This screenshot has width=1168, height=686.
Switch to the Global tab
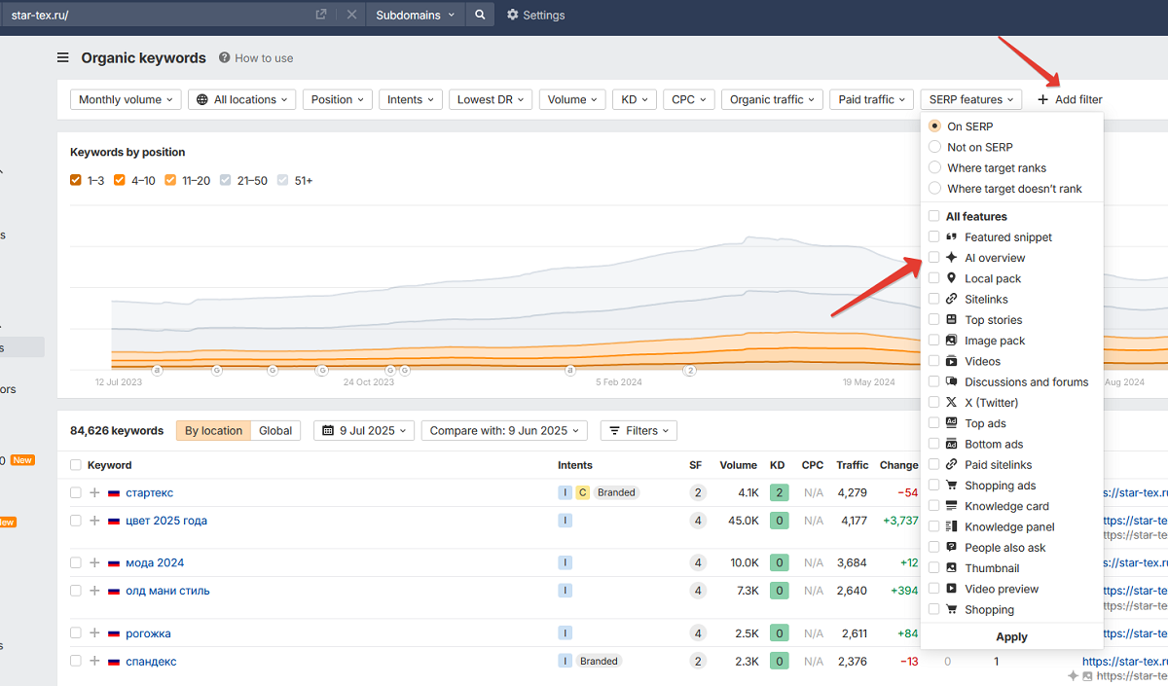pyautogui.click(x=275, y=430)
